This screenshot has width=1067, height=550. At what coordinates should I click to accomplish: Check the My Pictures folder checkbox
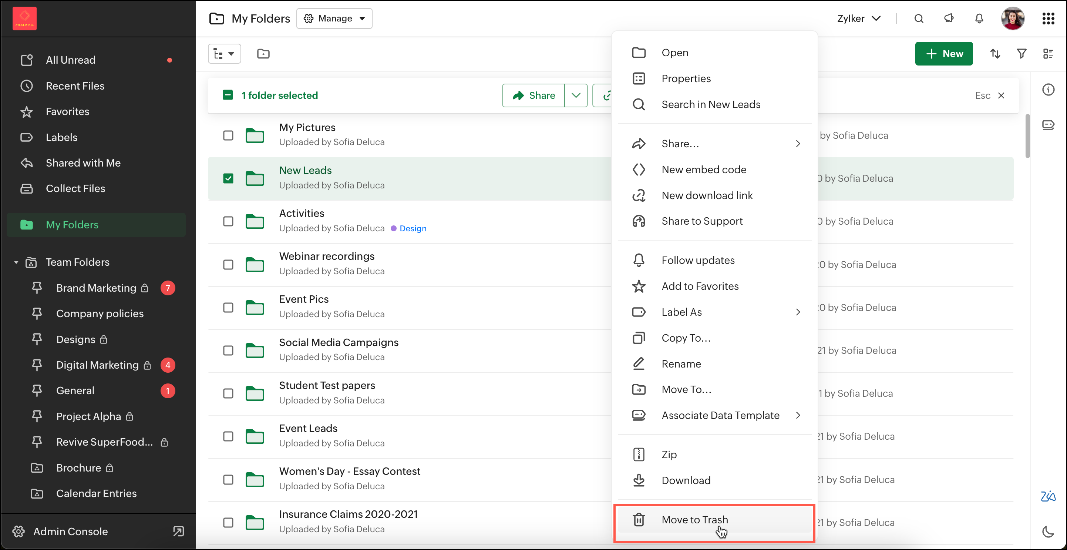[x=228, y=135]
